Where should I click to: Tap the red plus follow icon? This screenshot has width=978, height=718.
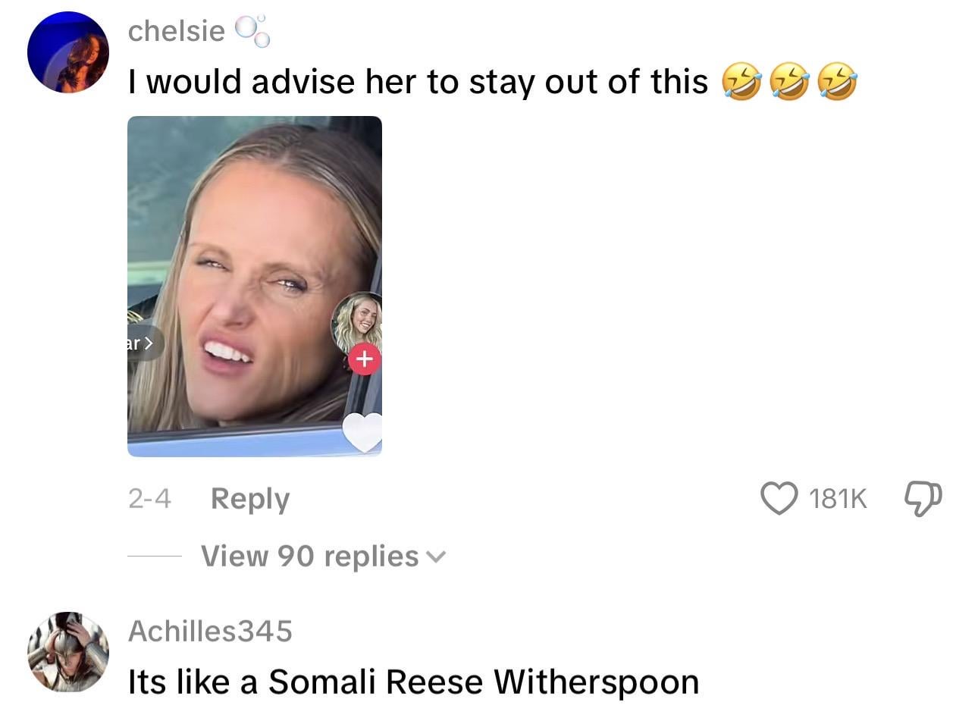(x=364, y=359)
